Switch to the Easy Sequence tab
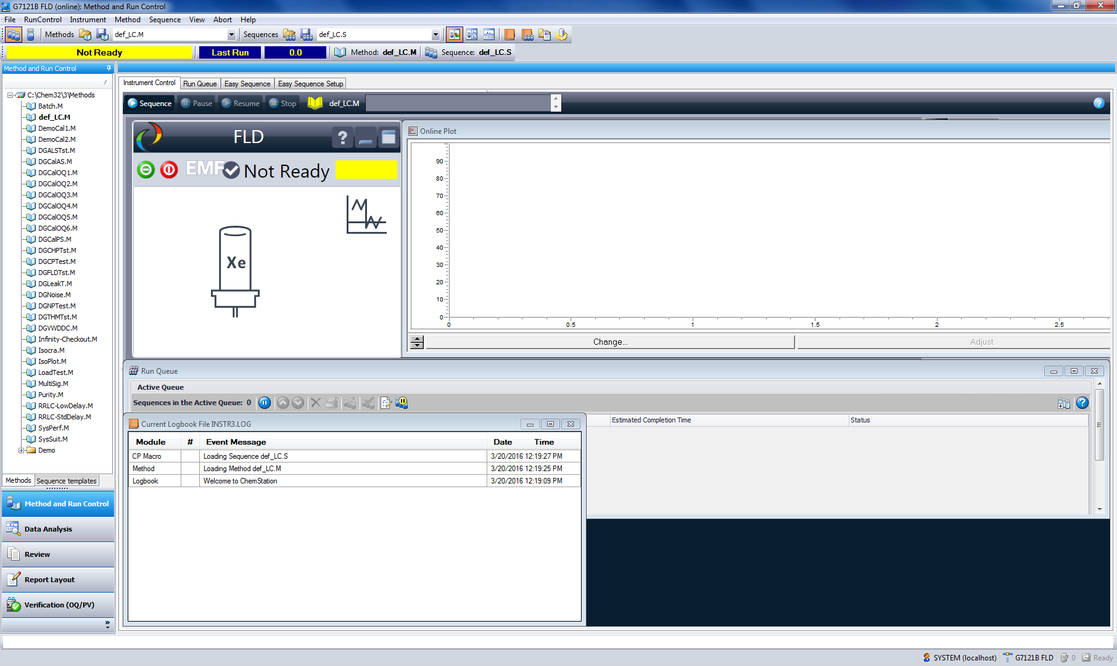 [x=247, y=83]
